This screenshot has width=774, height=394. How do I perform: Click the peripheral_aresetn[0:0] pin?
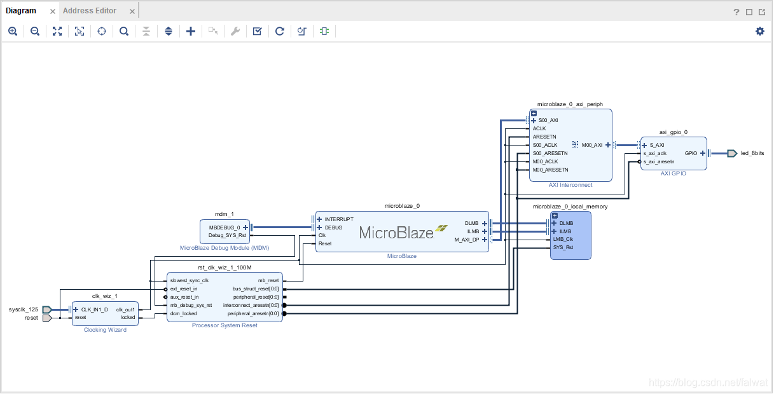click(253, 313)
